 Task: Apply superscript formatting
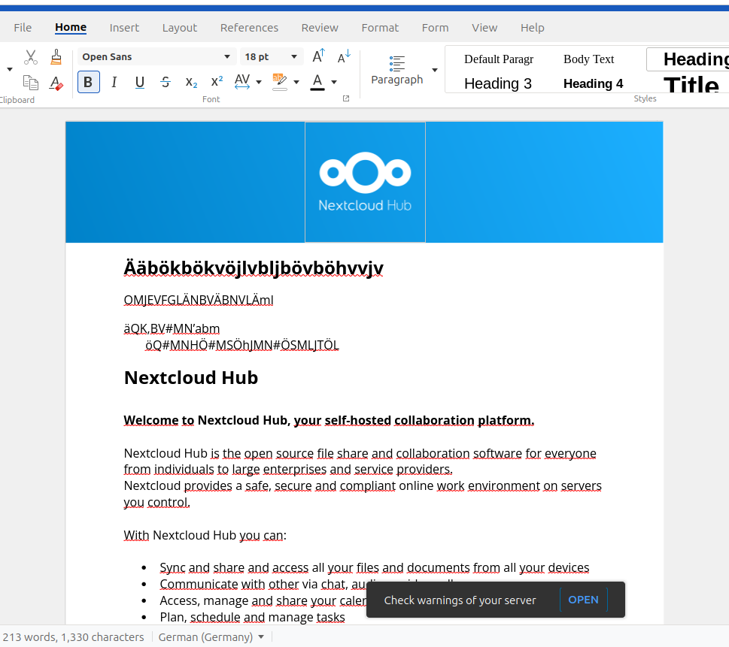(x=217, y=82)
